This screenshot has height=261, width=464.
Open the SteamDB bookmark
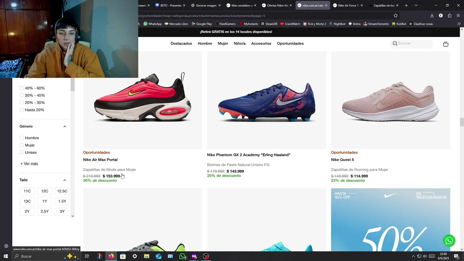(x=269, y=24)
